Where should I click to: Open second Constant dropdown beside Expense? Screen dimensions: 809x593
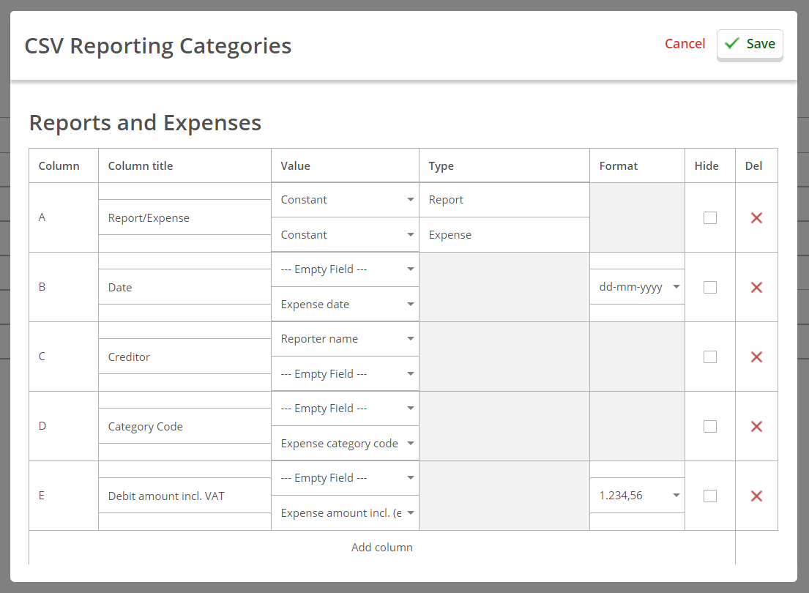click(345, 235)
